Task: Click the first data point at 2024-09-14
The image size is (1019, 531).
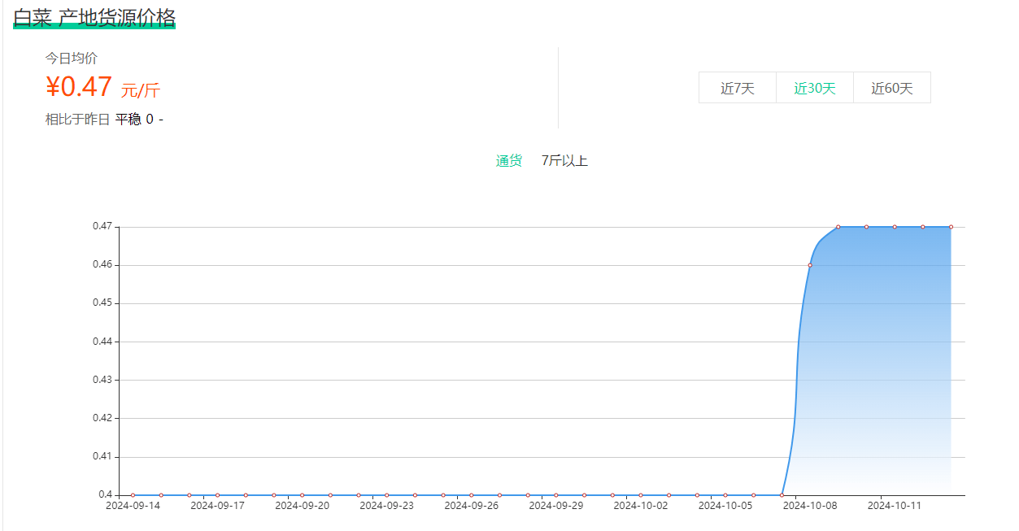Action: coord(133,494)
